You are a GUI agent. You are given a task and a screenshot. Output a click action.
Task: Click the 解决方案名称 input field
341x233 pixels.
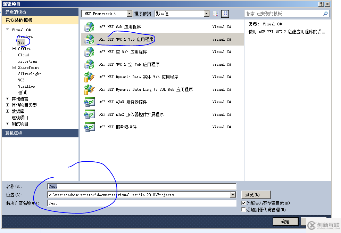click(x=142, y=203)
